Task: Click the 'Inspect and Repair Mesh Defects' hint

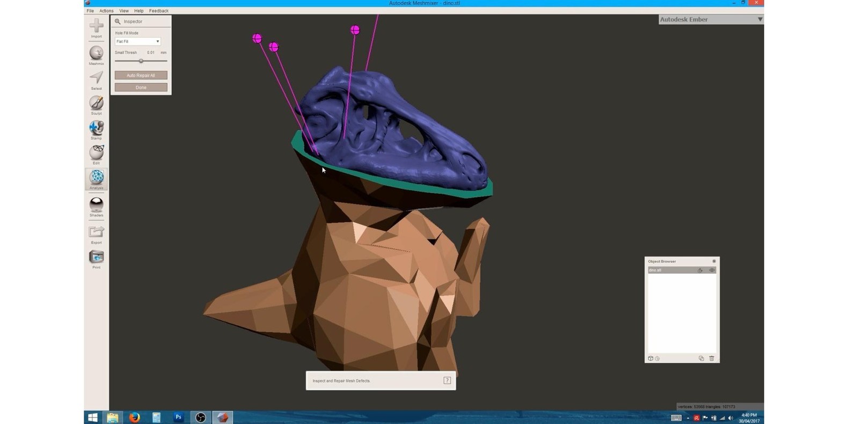Action: (x=341, y=381)
